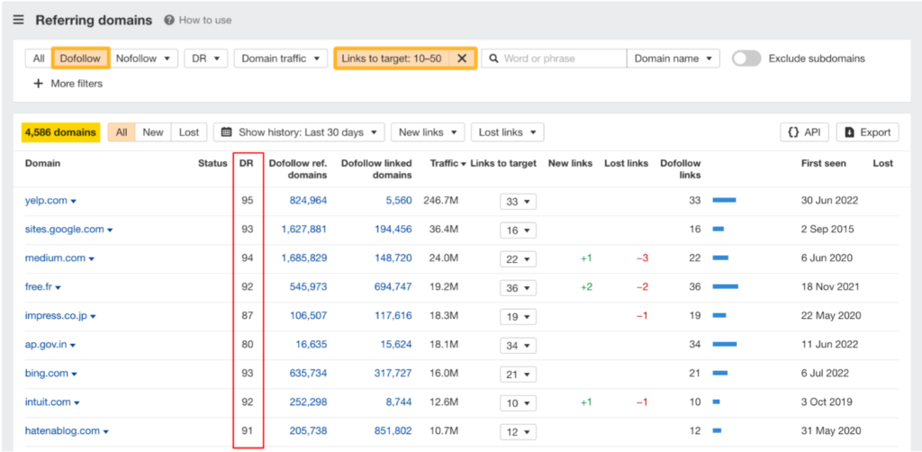Click 16,635 ref. domains for ap.gov.in
The image size is (922, 452).
[311, 345]
